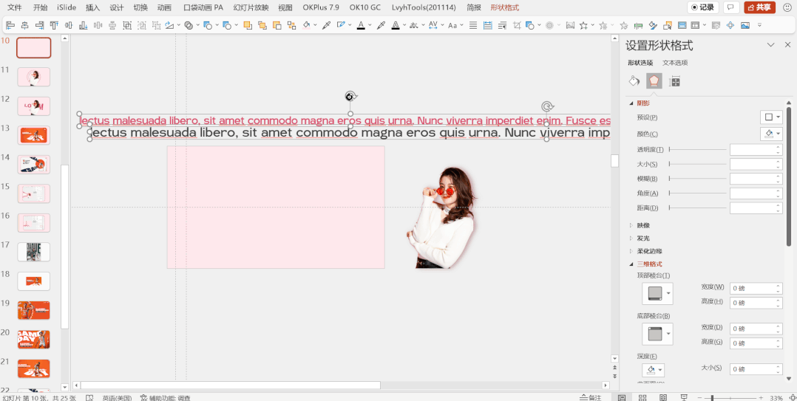Select the Fill & Line paint bucket tab
Image resolution: width=797 pixels, height=401 pixels.
[634, 81]
